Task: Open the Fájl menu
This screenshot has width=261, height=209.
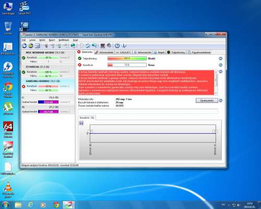Action: click(24, 40)
